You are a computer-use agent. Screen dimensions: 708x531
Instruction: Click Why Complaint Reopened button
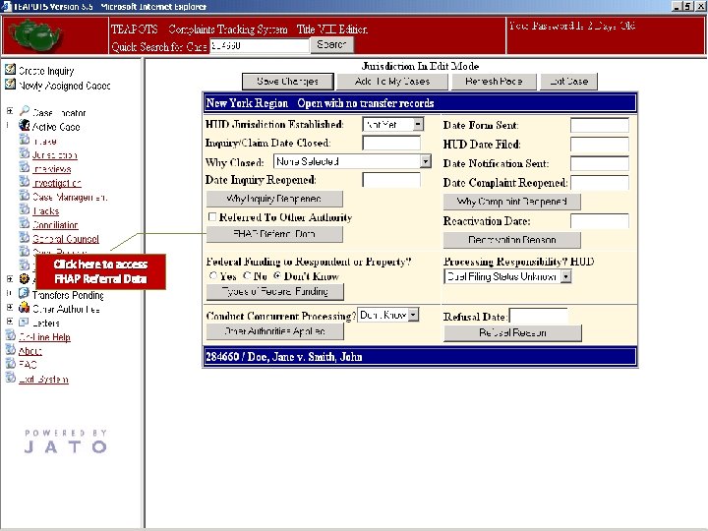[x=512, y=202]
